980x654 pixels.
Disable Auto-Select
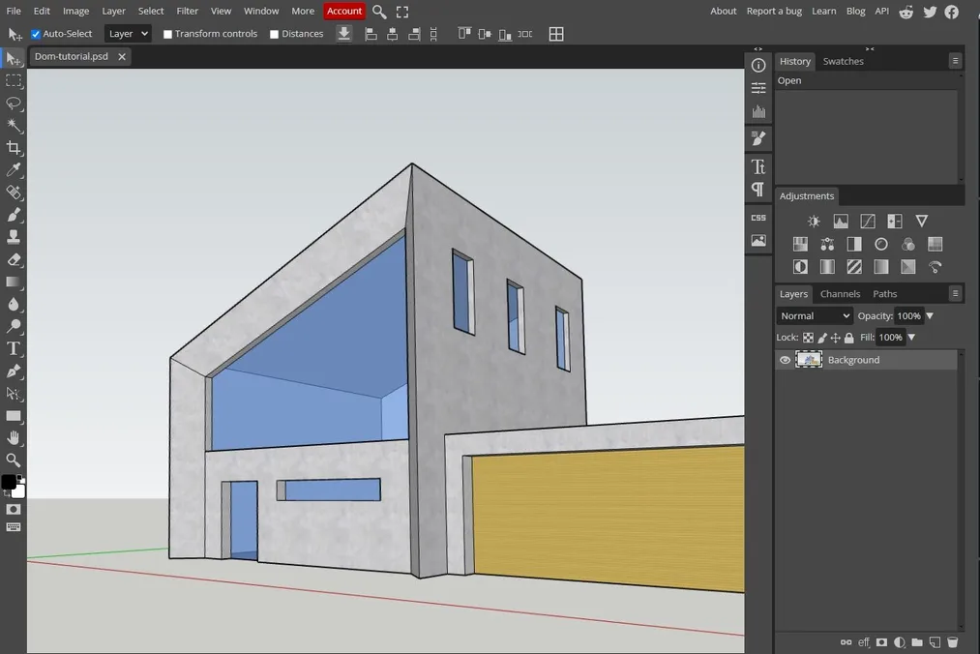coord(36,33)
